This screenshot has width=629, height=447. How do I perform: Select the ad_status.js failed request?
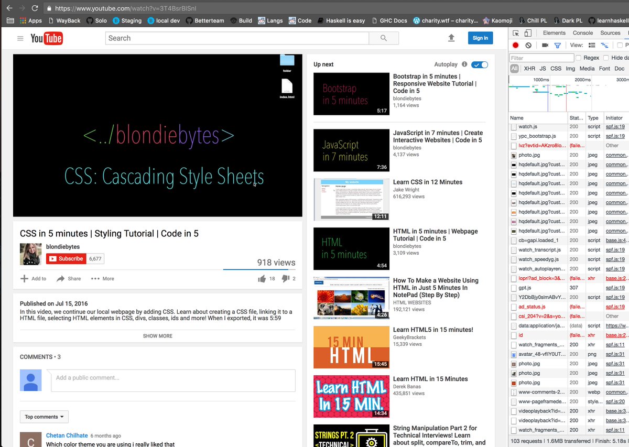click(x=569, y=307)
